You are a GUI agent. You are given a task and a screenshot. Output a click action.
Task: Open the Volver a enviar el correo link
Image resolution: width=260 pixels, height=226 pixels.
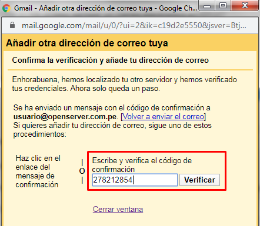164,117
